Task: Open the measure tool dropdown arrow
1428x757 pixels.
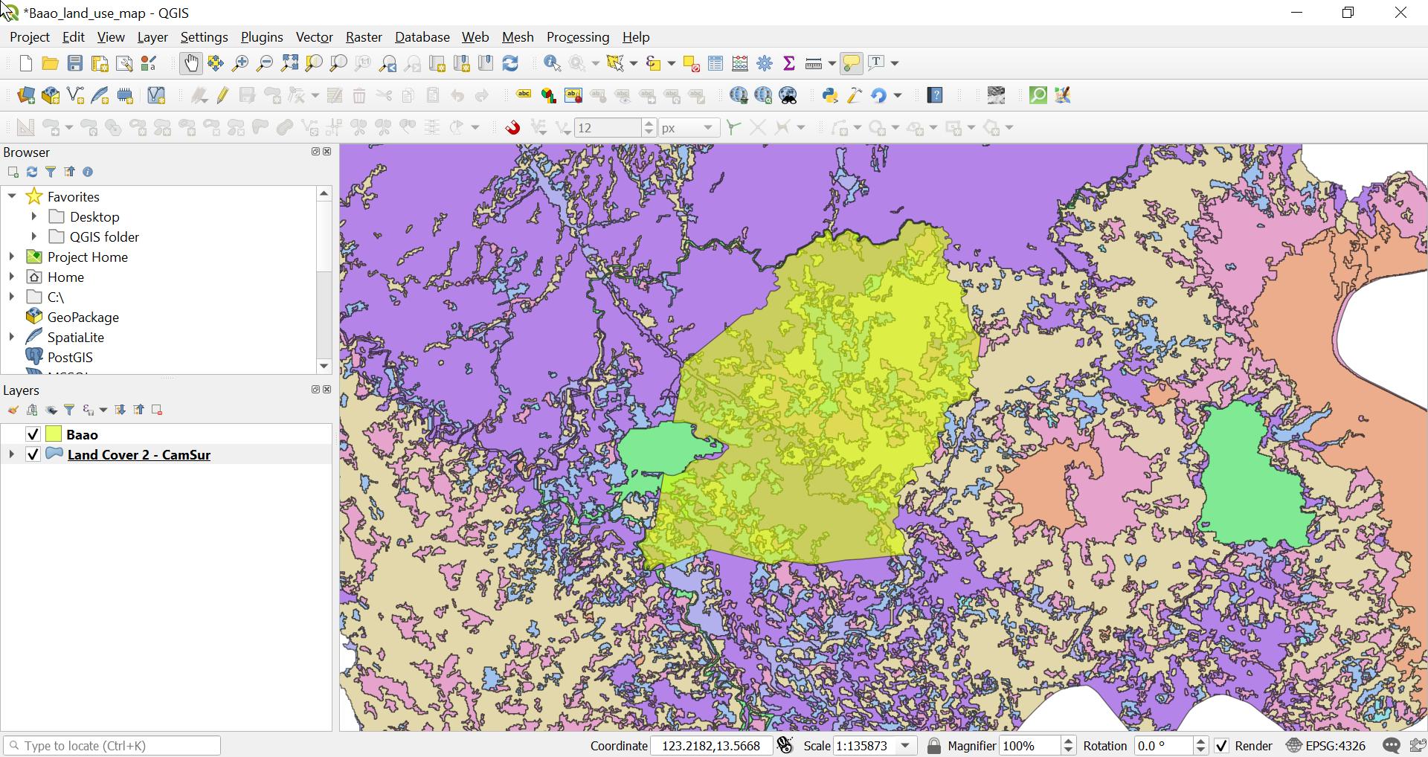Action: [x=832, y=63]
